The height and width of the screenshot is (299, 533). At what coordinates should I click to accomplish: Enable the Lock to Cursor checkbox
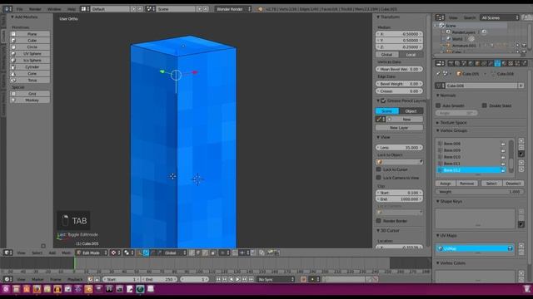click(x=379, y=169)
